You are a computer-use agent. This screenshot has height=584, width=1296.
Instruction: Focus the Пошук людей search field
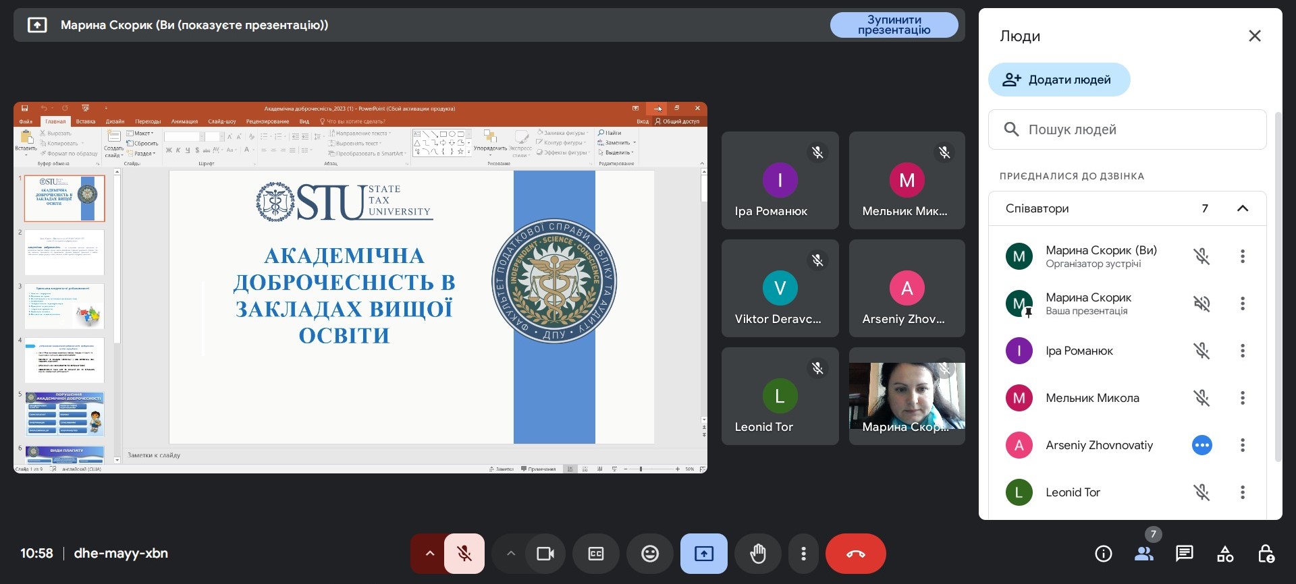click(x=1127, y=129)
